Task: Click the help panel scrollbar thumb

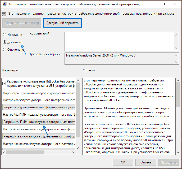Action: 178,95
